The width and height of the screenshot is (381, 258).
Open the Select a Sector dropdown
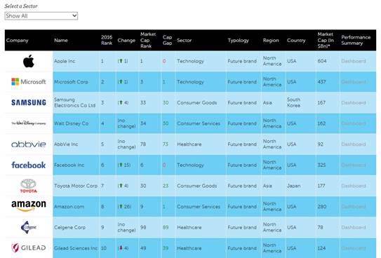click(x=41, y=16)
